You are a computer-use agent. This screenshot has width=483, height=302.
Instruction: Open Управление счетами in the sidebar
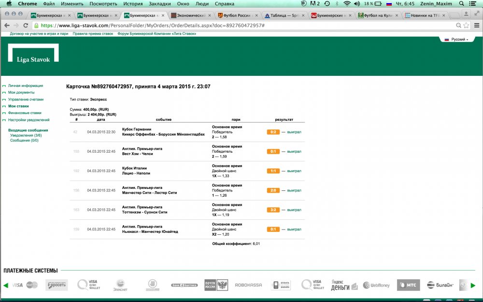click(26, 99)
